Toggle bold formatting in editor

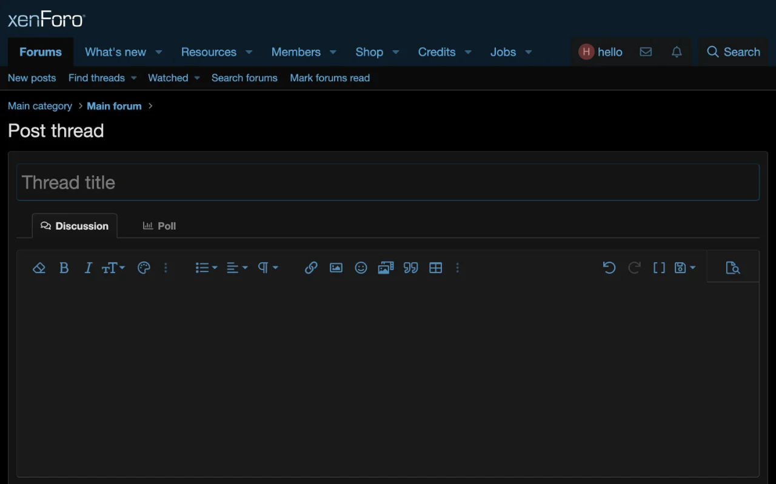pos(64,268)
